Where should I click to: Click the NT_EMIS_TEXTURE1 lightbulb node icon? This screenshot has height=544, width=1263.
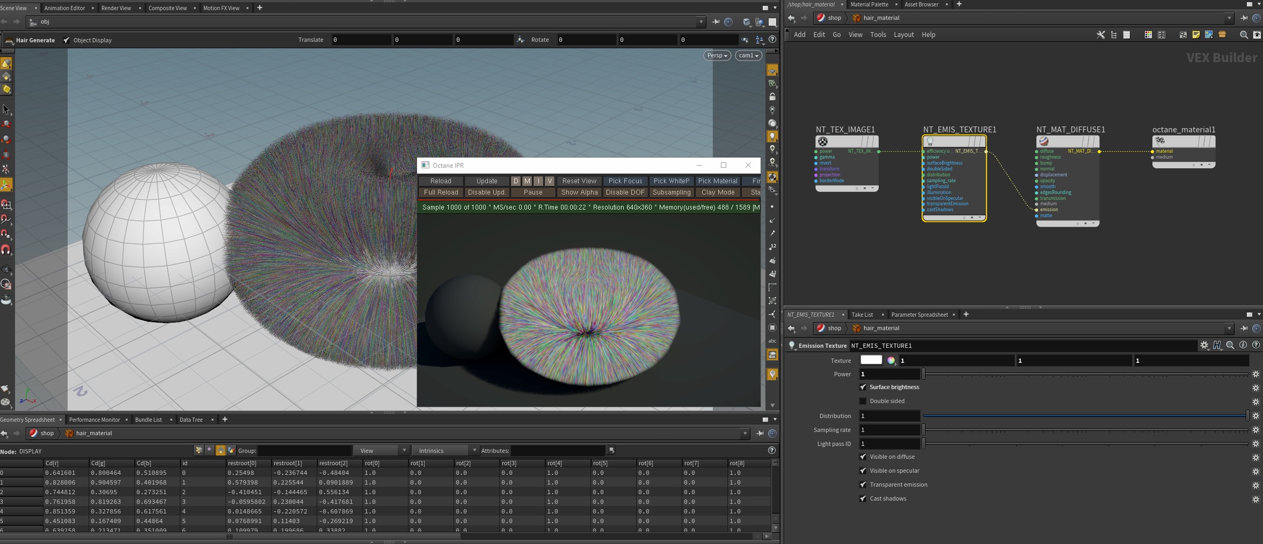pyautogui.click(x=930, y=141)
